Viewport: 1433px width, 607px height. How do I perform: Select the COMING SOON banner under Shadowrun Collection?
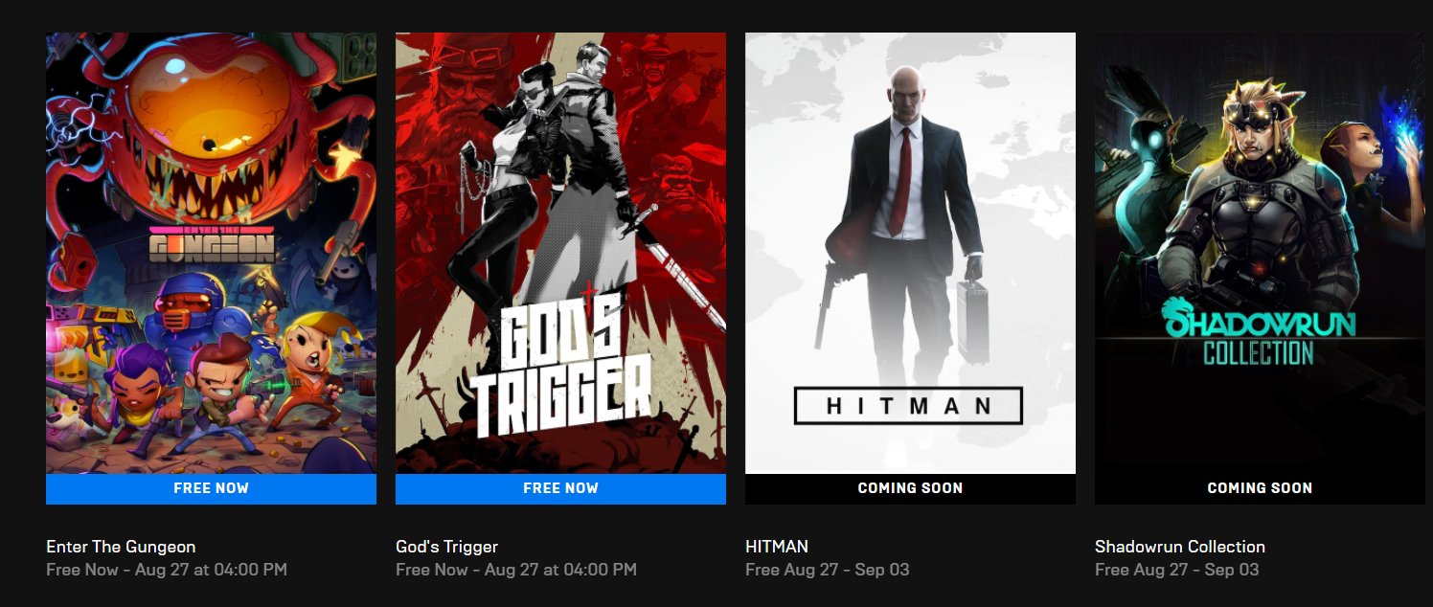pyautogui.click(x=1260, y=488)
